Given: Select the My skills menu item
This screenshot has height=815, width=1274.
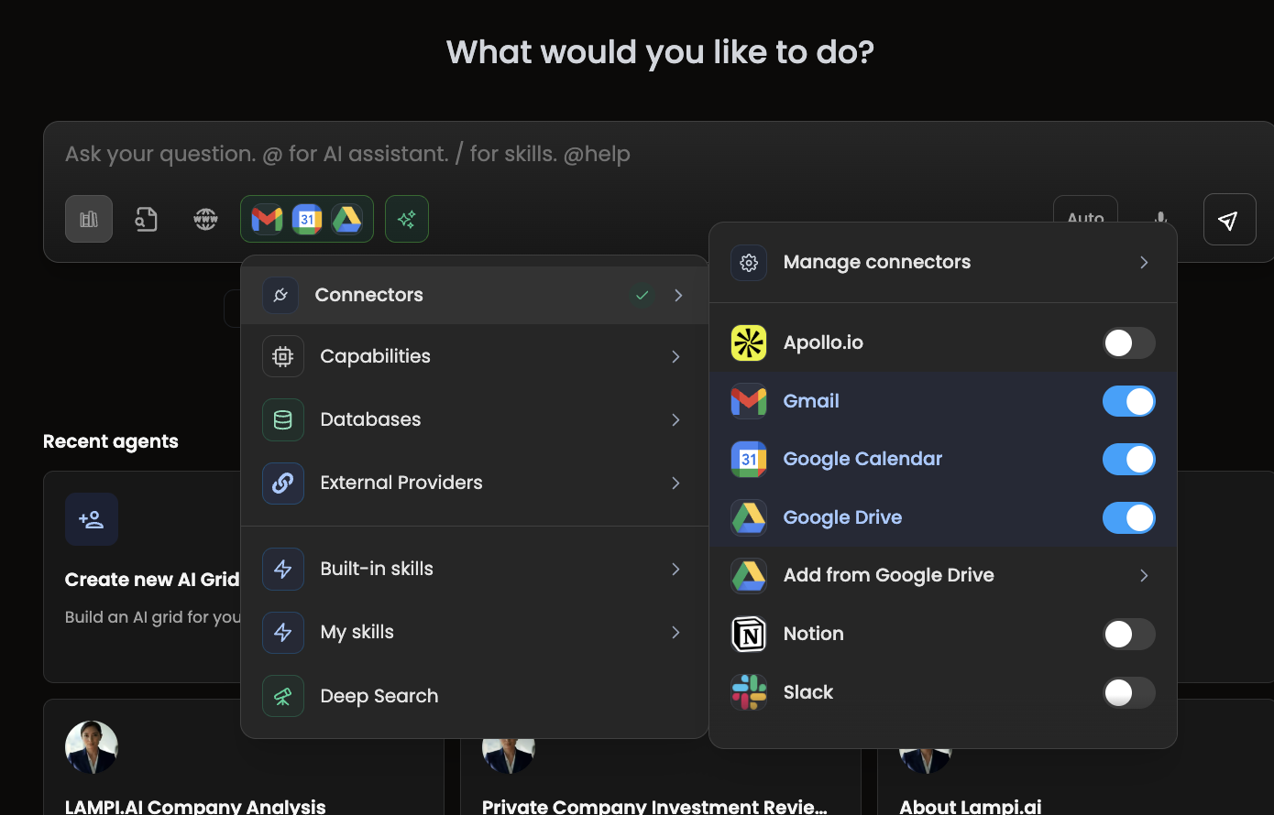Looking at the screenshot, I should click(x=475, y=632).
